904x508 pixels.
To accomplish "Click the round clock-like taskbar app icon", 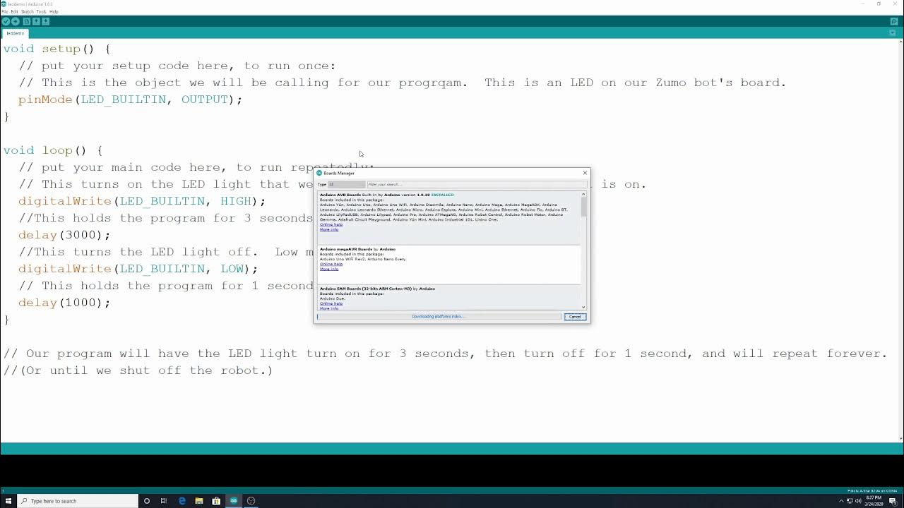I will pos(251,501).
